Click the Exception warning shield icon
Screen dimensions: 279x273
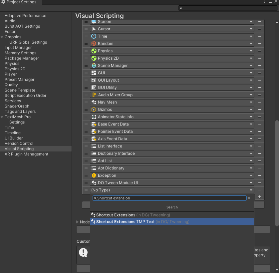pos(94,175)
